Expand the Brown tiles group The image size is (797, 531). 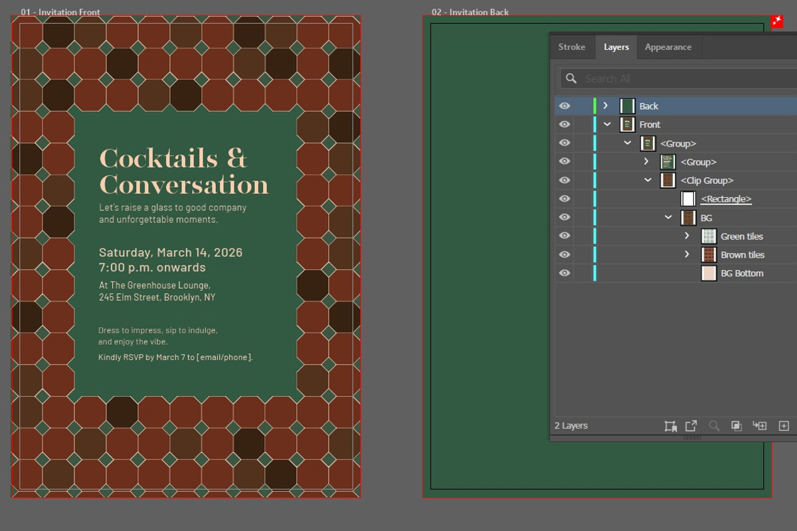coord(687,255)
